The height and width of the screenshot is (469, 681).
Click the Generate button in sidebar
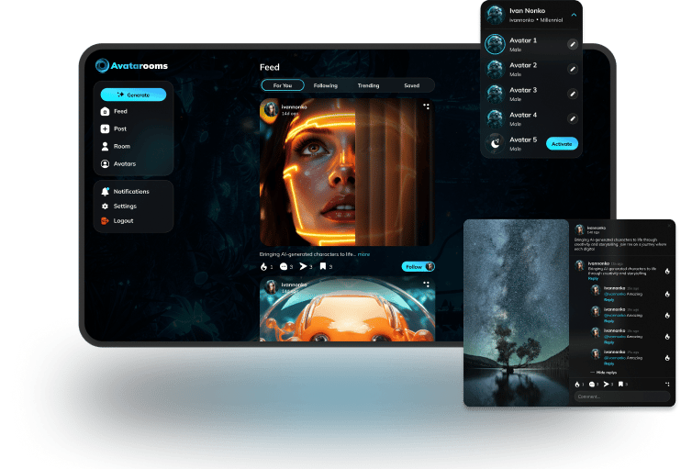[x=133, y=95]
